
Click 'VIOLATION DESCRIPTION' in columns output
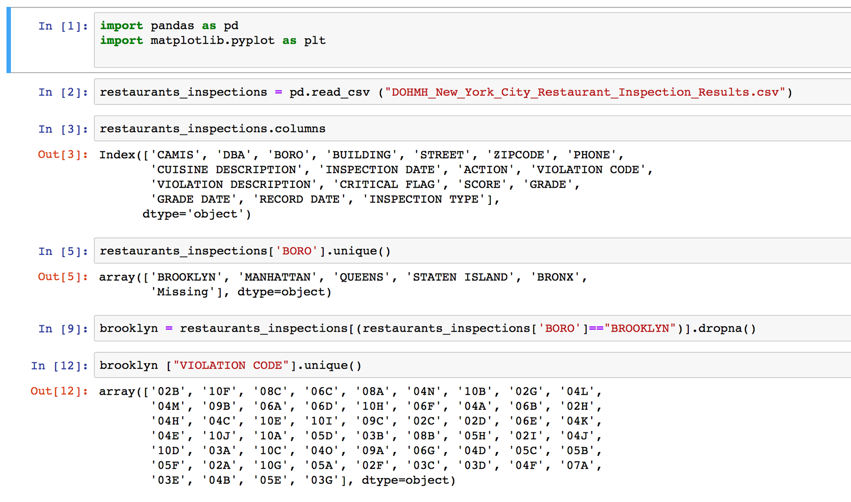[234, 184]
